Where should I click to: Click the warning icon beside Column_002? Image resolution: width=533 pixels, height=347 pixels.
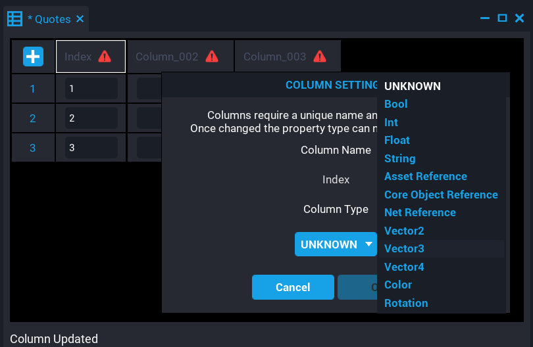(212, 57)
